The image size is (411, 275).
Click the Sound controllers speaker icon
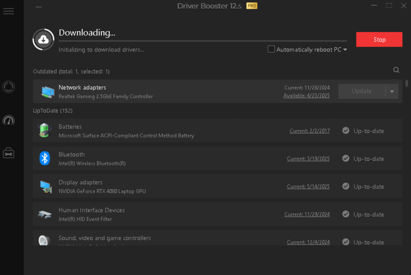point(44,240)
